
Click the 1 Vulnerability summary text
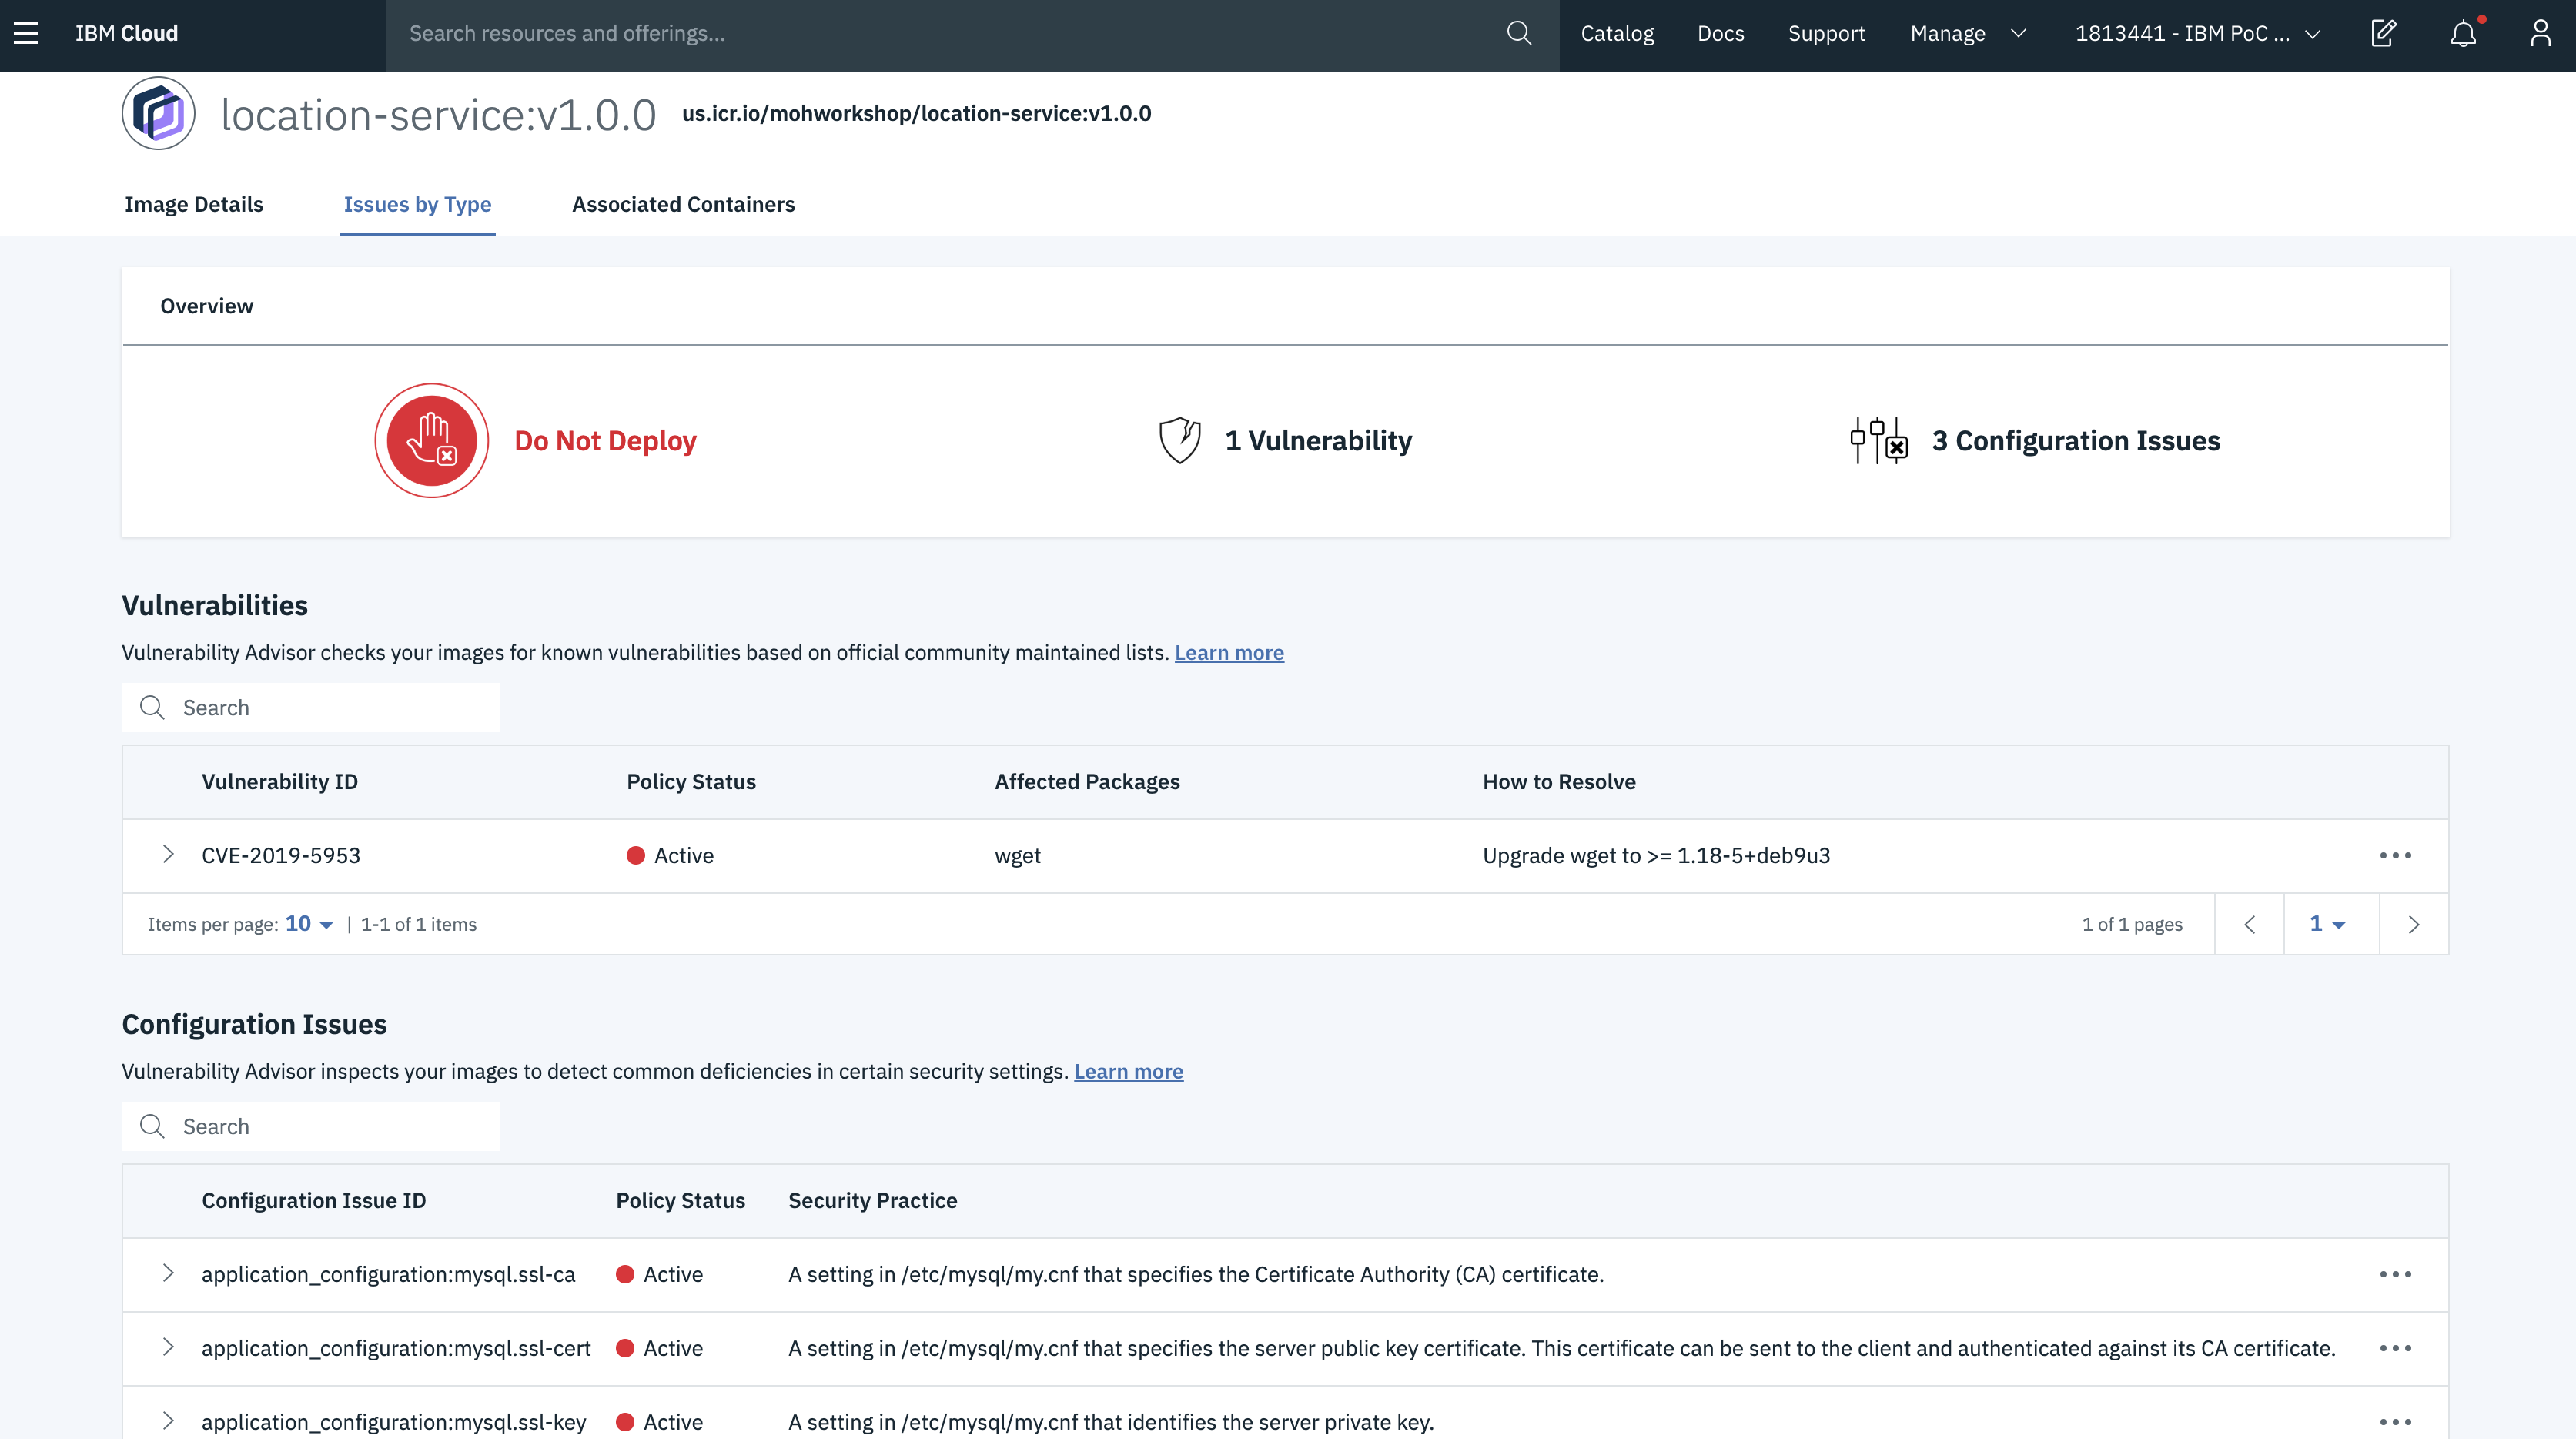1318,441
